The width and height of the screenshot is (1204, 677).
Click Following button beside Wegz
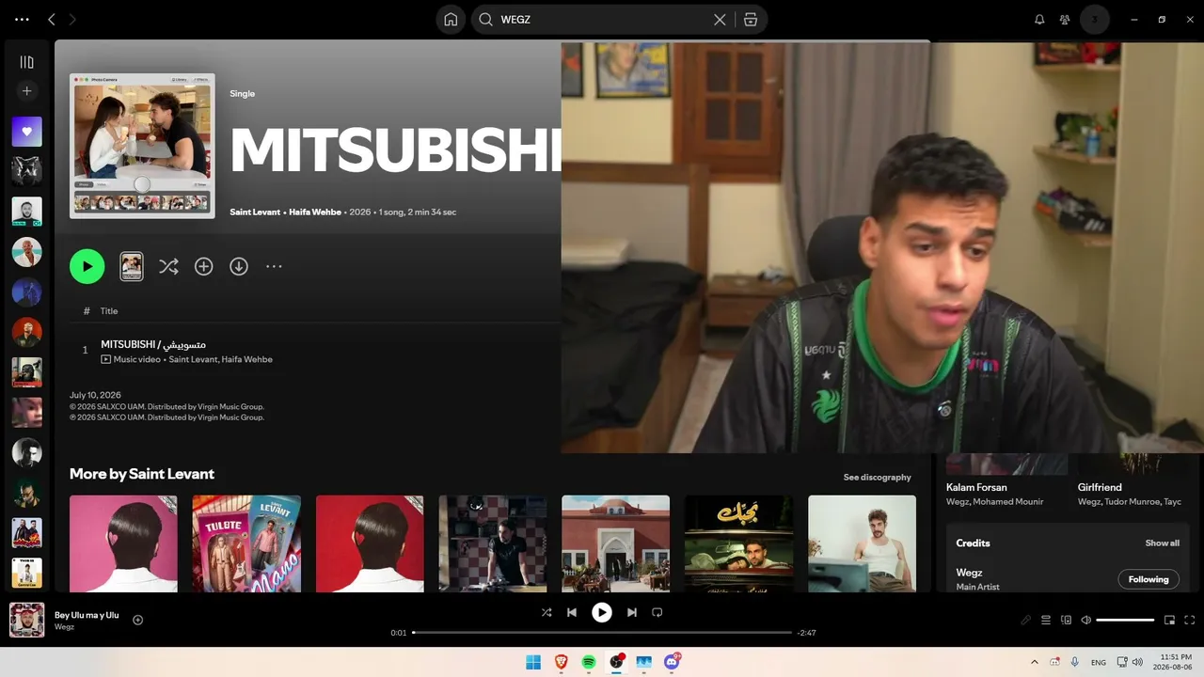click(x=1149, y=579)
